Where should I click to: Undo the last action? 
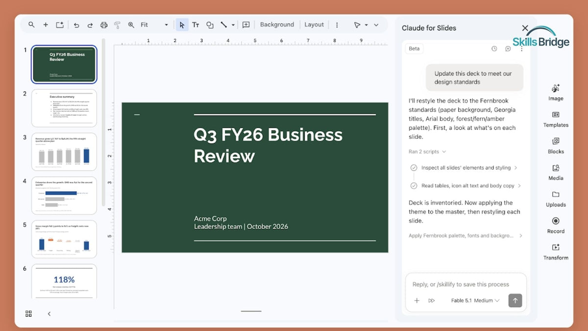pos(76,25)
